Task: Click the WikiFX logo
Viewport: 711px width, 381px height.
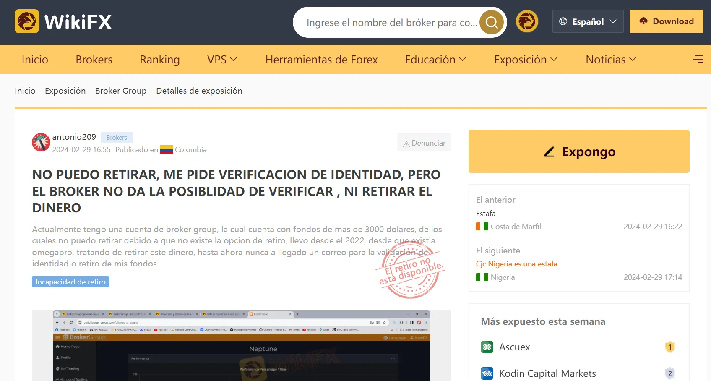Action: [63, 21]
